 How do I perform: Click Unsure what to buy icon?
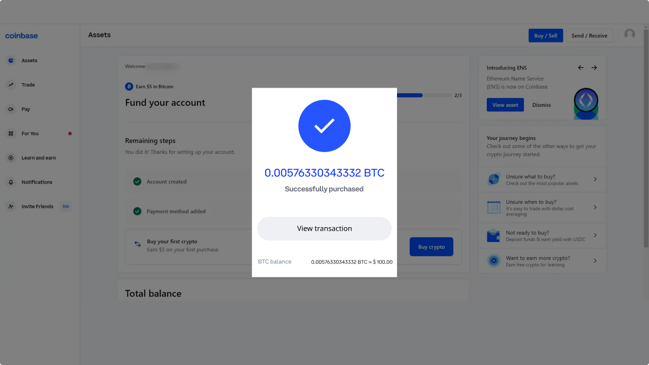[493, 179]
